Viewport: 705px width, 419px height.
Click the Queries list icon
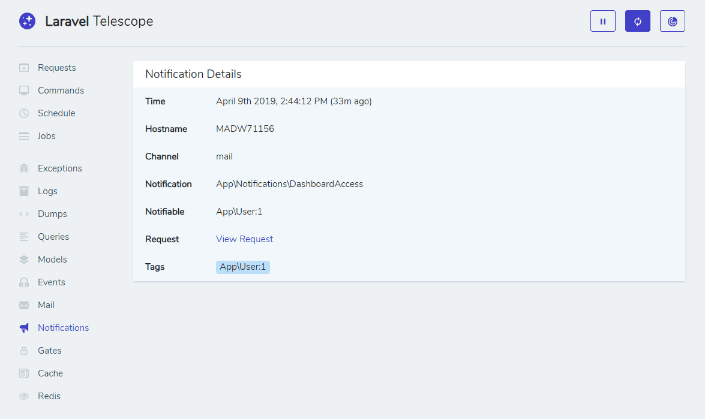24,236
